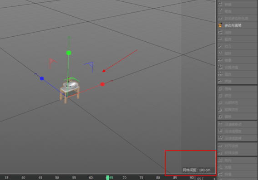Select the 缝合 (Stitch and Sew) icon
Image resolution: width=258 pixels, height=180 pixels.
click(x=220, y=74)
